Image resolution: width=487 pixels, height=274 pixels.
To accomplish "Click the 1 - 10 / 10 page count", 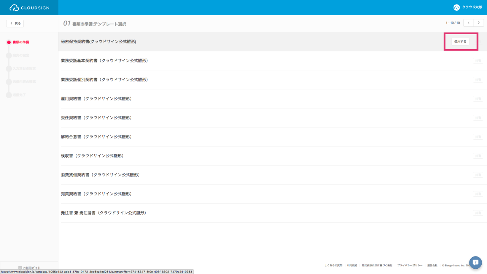I will click(x=453, y=23).
